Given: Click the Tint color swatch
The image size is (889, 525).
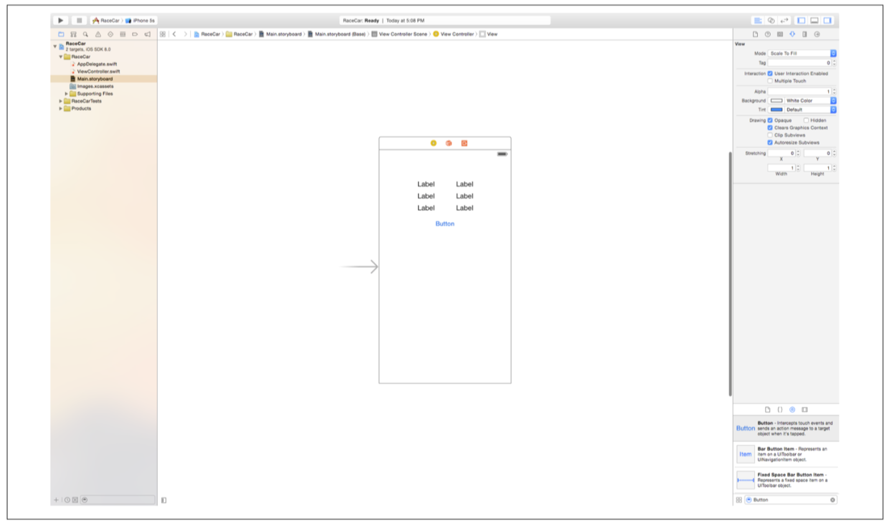Looking at the screenshot, I should 776,110.
